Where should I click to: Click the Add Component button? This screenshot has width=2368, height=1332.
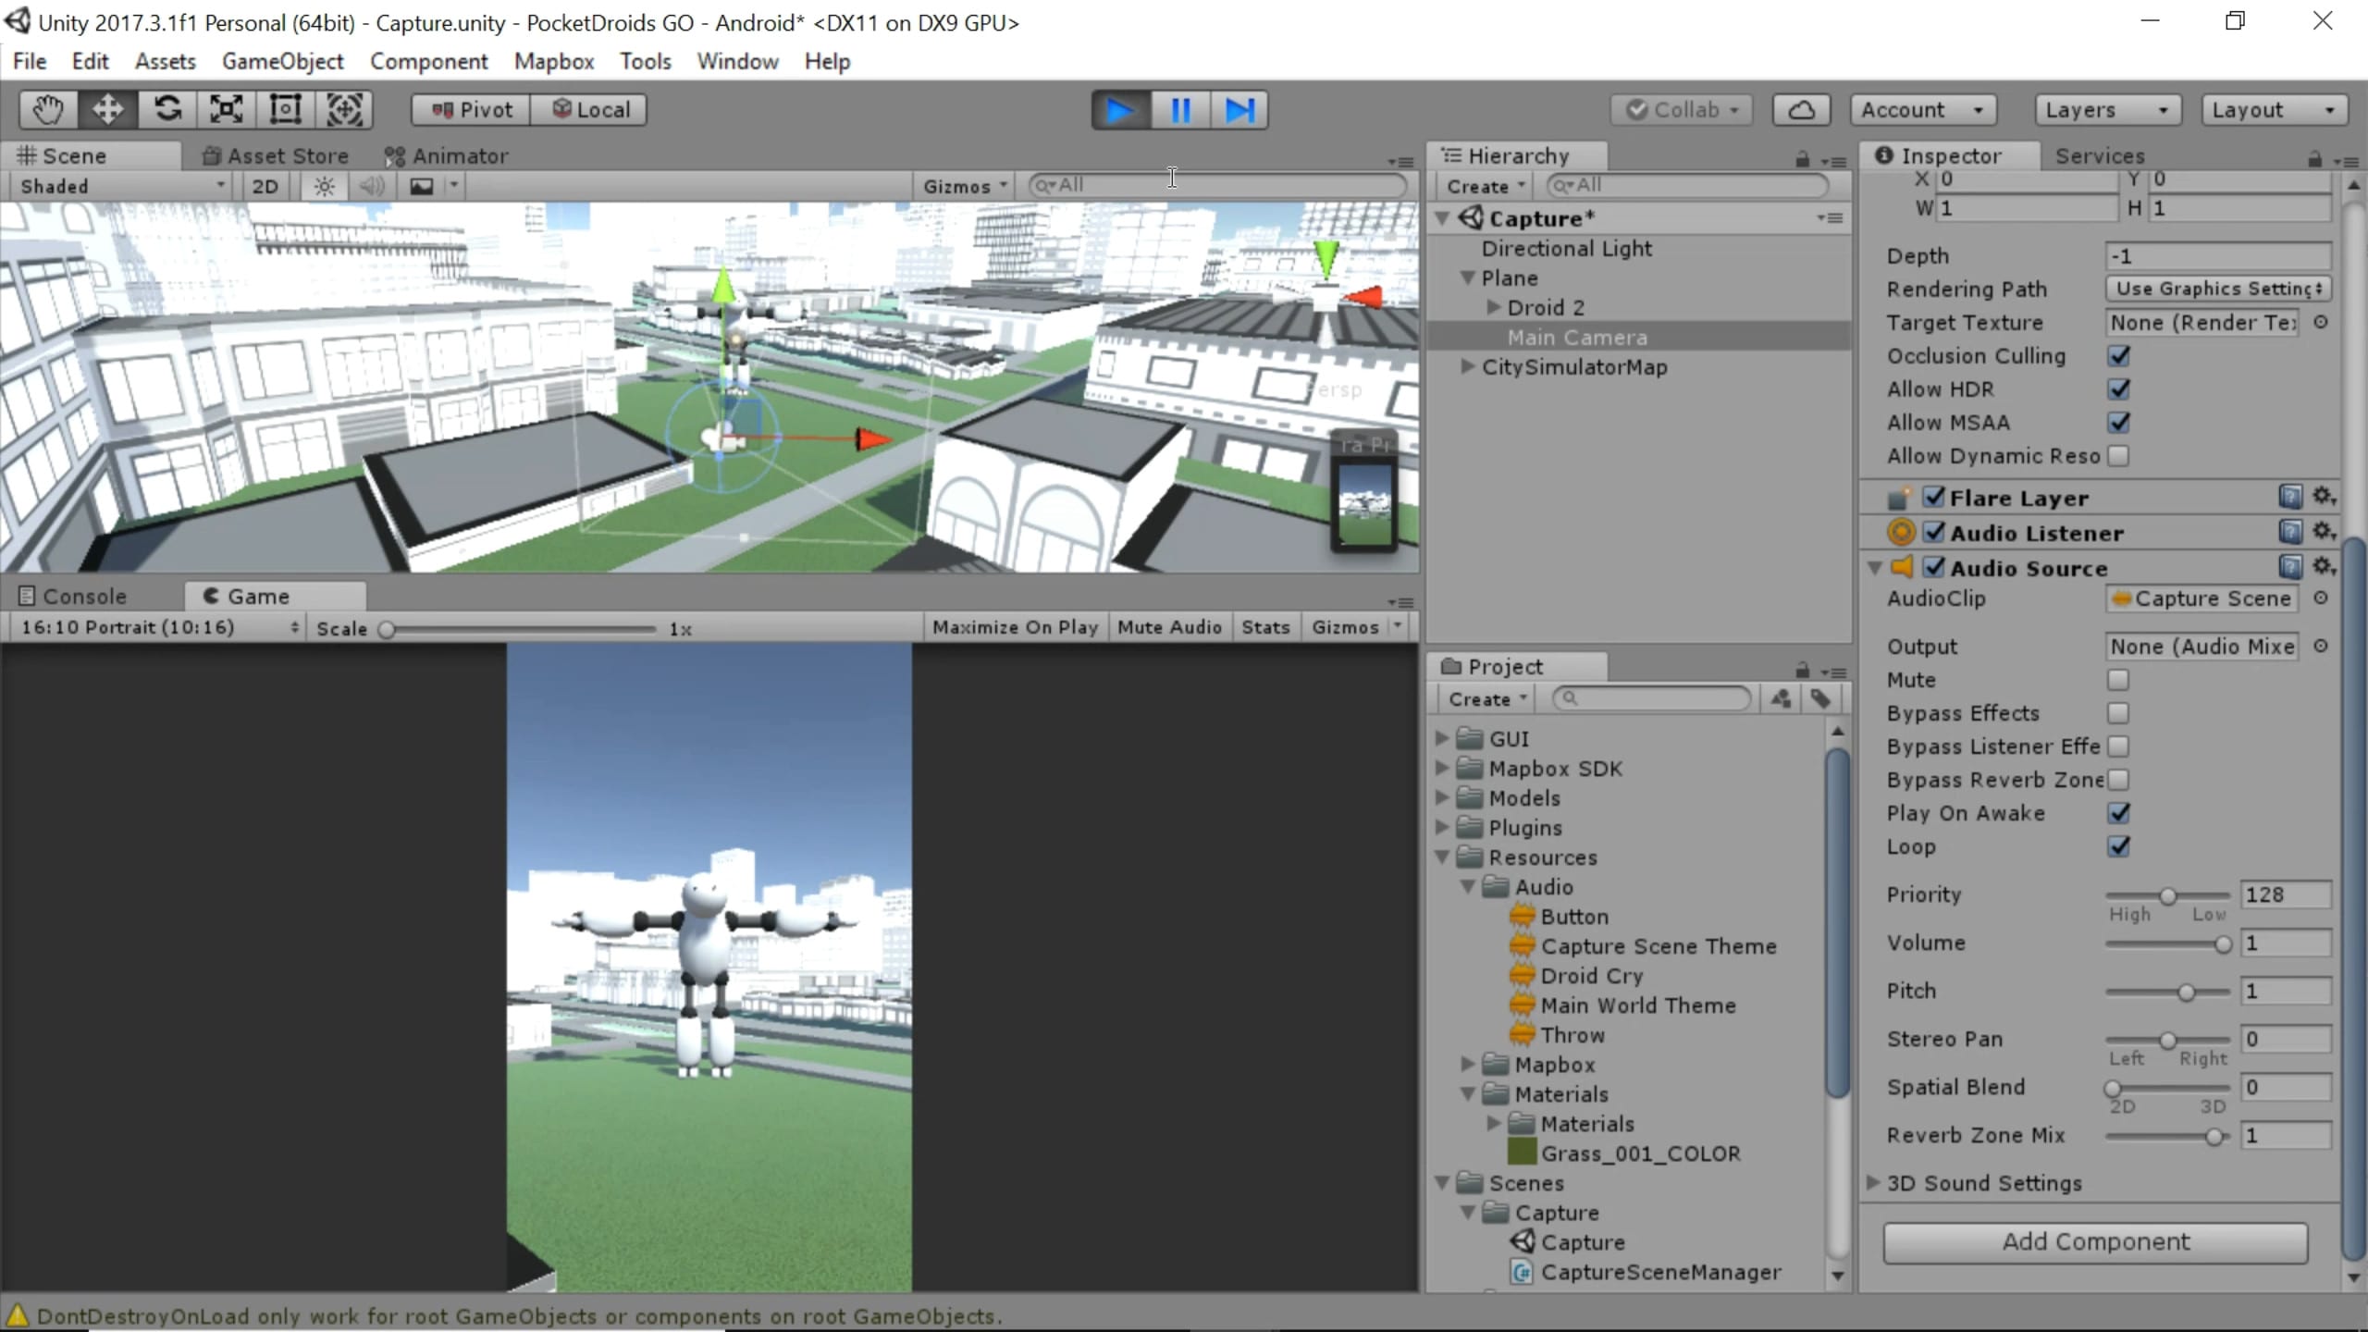[2095, 1241]
